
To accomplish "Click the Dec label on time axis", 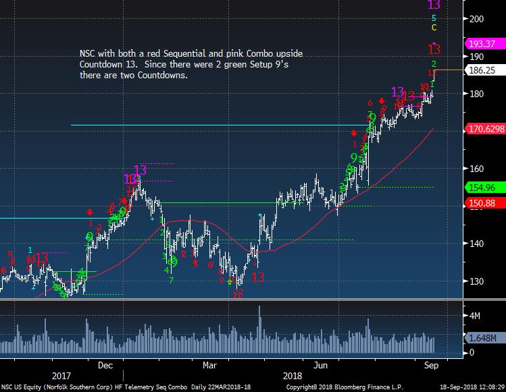I will click(x=105, y=365).
